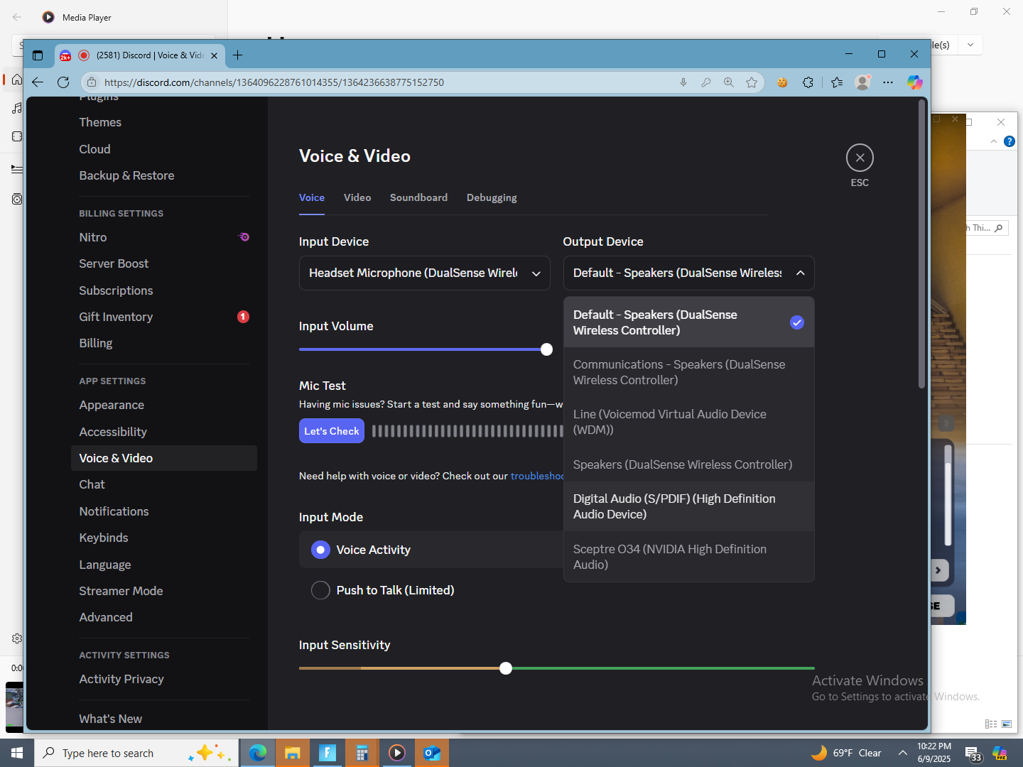This screenshot has width=1023, height=767.
Task: Open Activity Privacy settings
Action: [164, 679]
